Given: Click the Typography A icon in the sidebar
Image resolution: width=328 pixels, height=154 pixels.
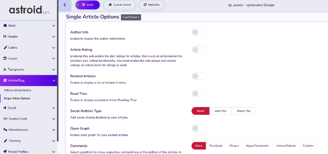Looking at the screenshot, I should pyautogui.click(x=5, y=69).
